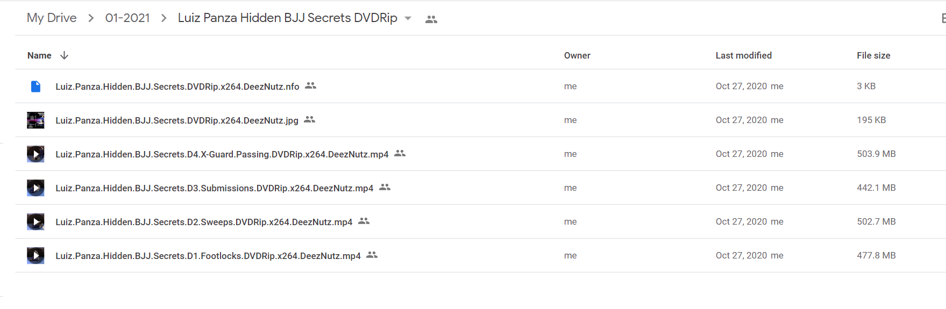Sort by the Name column header
The image size is (946, 309).
pos(39,55)
